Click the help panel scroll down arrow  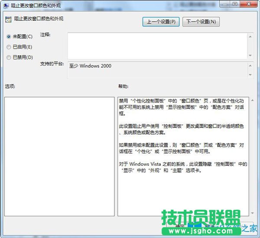click(252, 213)
